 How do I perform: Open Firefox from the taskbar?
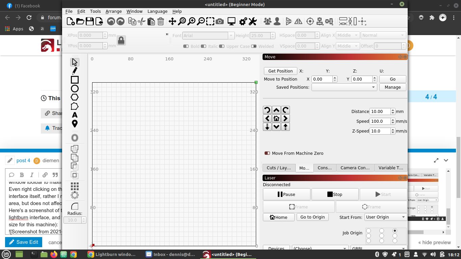54,254
